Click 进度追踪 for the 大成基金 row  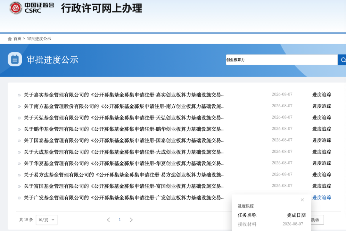322,152
